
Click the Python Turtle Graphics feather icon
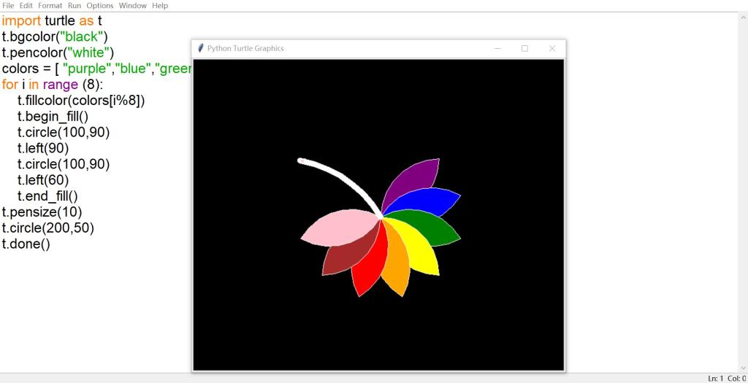201,48
